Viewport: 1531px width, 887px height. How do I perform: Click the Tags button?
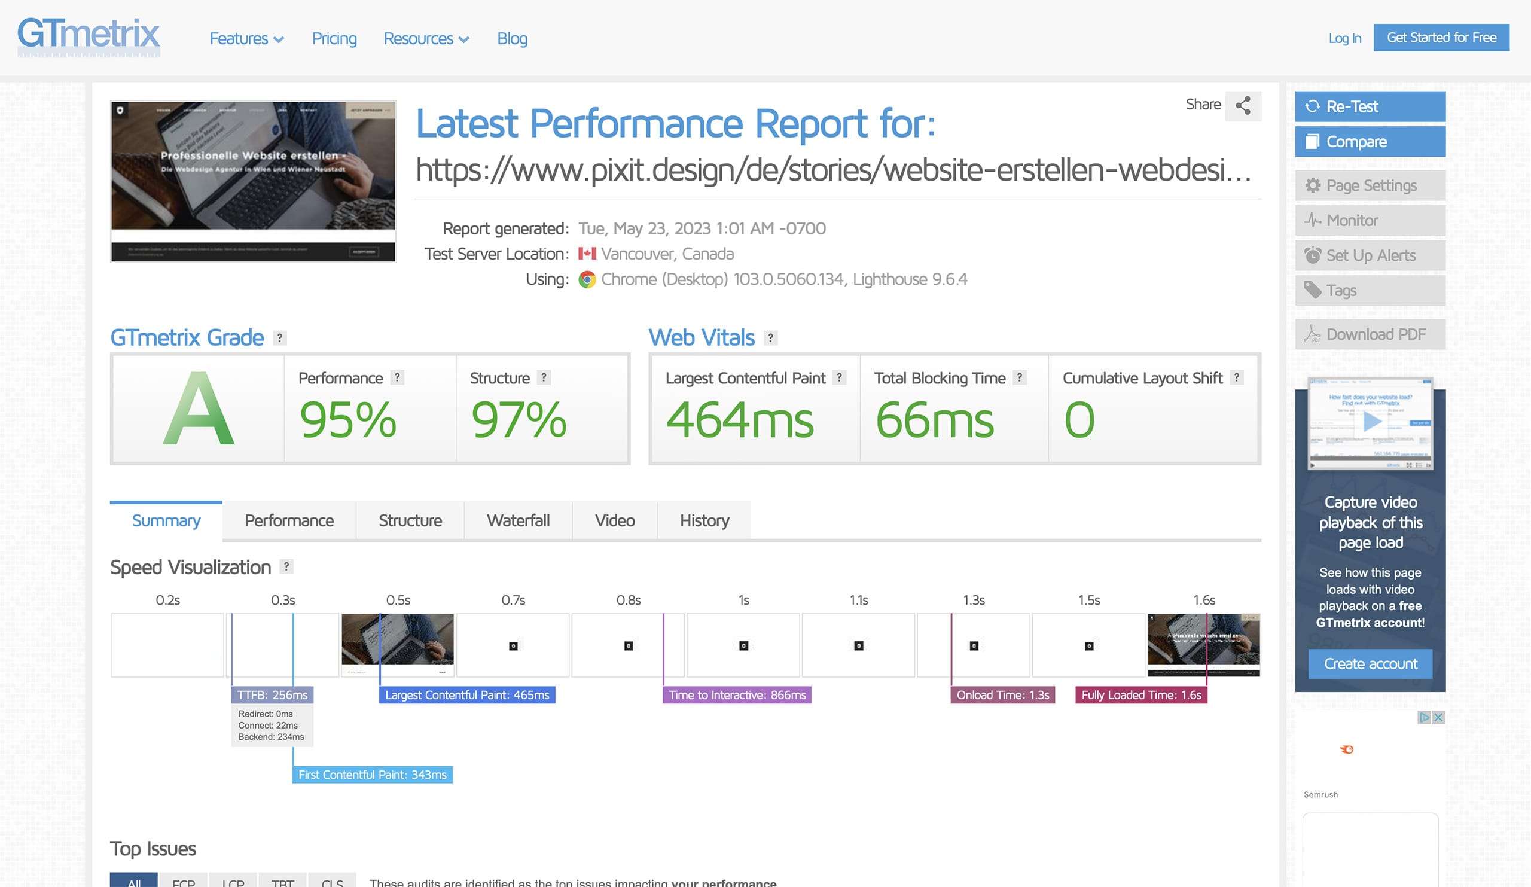[1370, 291]
